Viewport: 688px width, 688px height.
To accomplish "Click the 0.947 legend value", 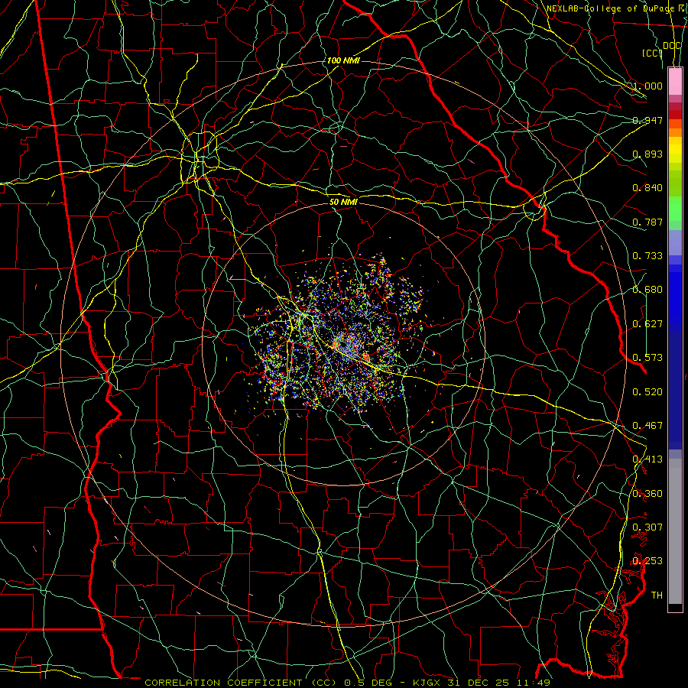I will [x=647, y=120].
